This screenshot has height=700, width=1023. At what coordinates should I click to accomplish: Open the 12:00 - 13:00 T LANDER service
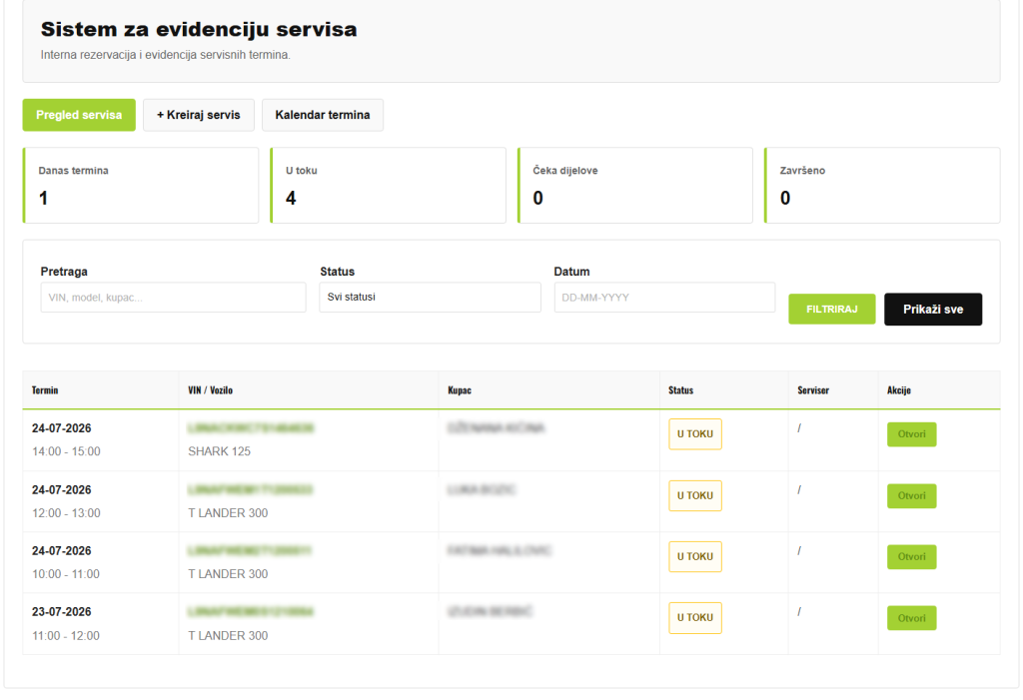click(x=911, y=496)
